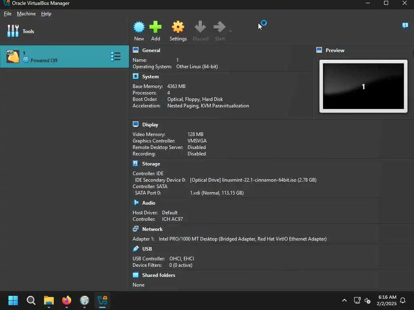Click the Graphics Controller value VMSVGA
This screenshot has width=414, height=310.
coord(197,141)
